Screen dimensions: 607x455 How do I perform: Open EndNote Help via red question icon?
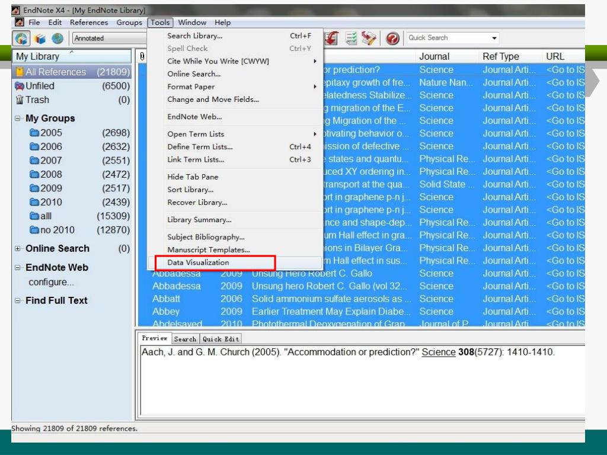(x=392, y=38)
